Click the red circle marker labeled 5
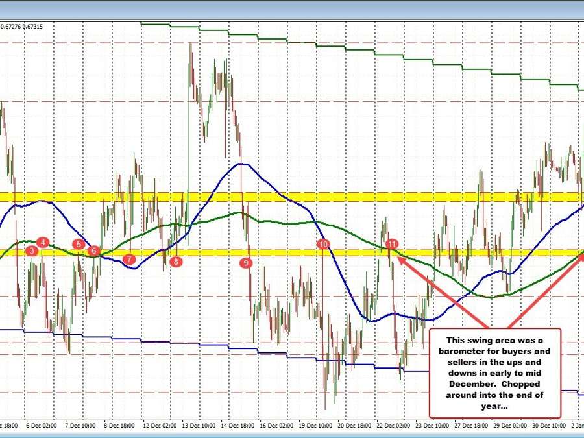 click(79, 244)
